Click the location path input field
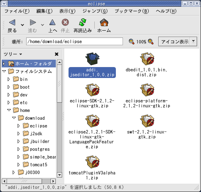Viewport: 201px width, 192px height. (x=75, y=41)
